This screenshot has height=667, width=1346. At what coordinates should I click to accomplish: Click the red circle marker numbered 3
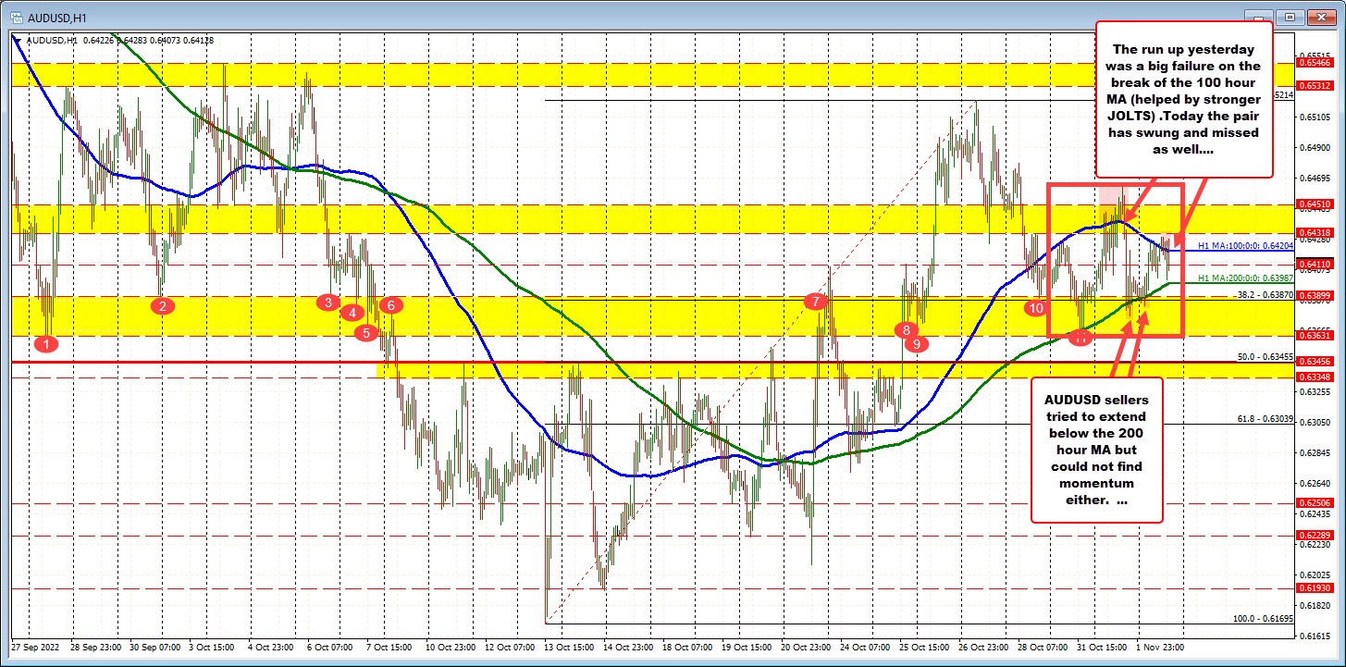pos(327,302)
